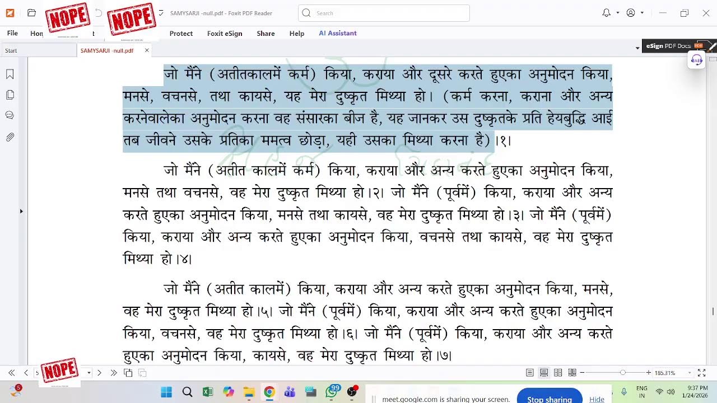717x403 pixels.
Task: Open the clock showing 9:37 PM
Action: coord(695,392)
